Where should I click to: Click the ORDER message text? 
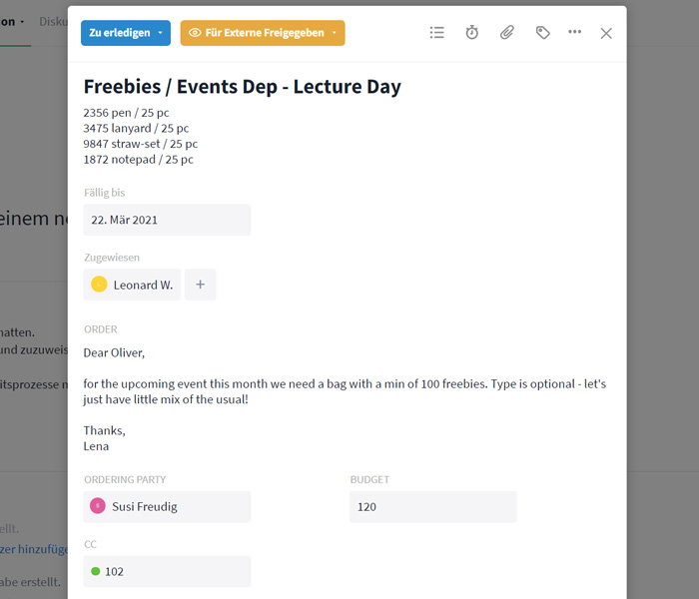[345, 399]
